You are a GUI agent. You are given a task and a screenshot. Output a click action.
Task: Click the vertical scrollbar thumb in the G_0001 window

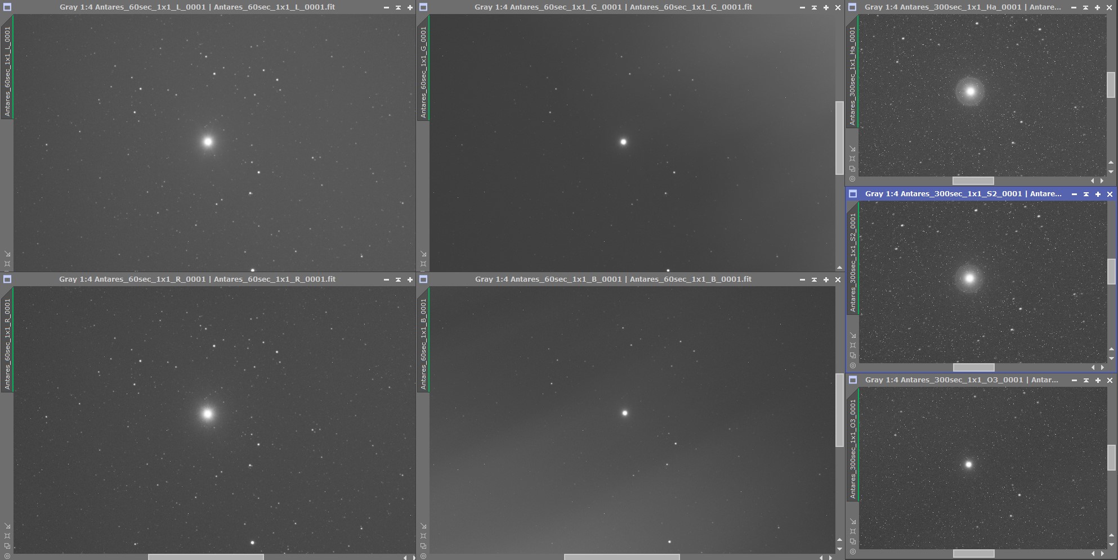click(839, 138)
